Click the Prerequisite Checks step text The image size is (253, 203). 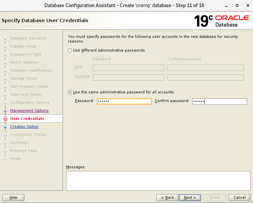28,135
